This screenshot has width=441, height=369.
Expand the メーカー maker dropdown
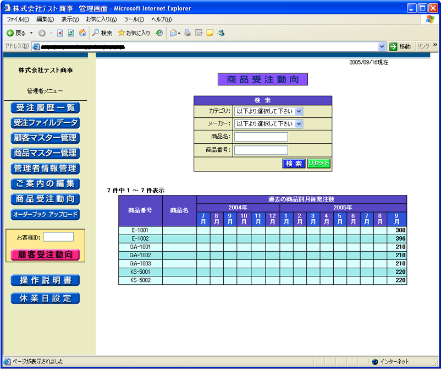point(299,124)
